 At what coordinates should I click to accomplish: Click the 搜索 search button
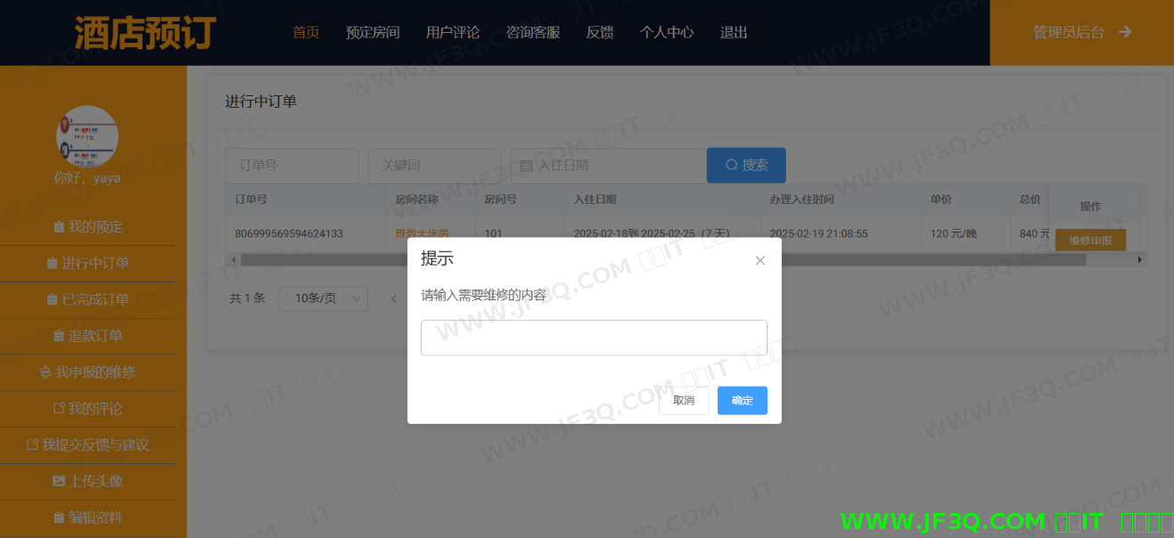[746, 165]
